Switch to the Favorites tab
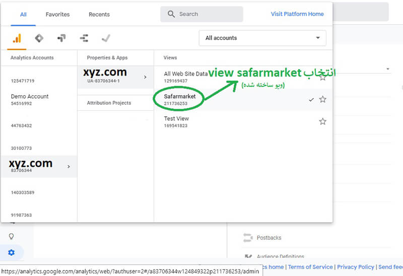 pos(57,15)
